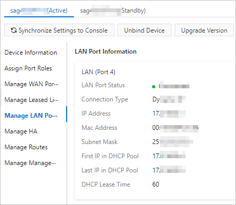Click the LAN Port Information title
The width and height of the screenshot is (236, 205).
click(x=105, y=52)
